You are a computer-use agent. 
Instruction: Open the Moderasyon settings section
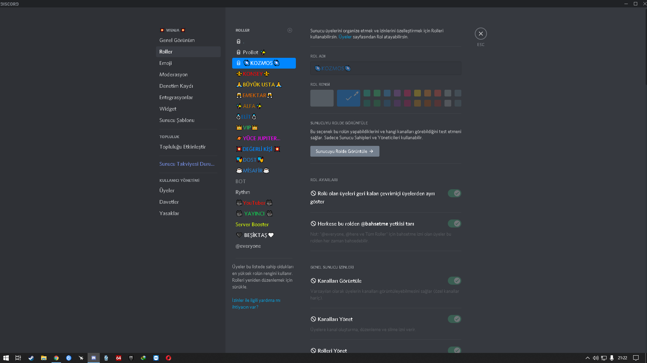174,75
